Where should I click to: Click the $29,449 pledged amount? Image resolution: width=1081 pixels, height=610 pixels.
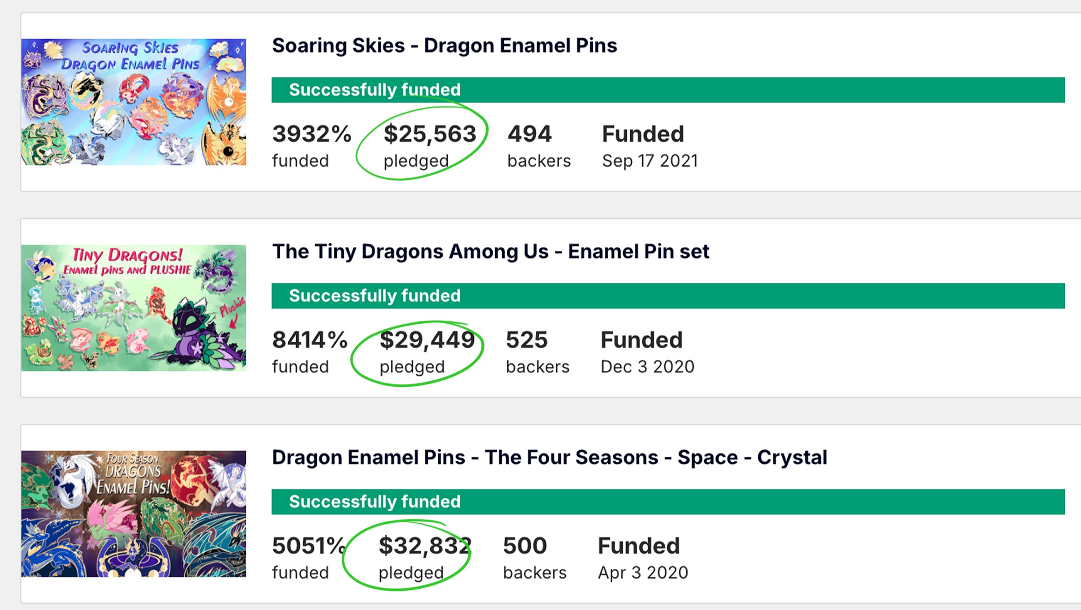click(x=427, y=340)
